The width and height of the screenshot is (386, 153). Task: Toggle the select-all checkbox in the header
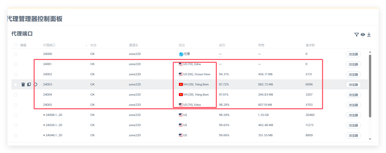(x=16, y=45)
